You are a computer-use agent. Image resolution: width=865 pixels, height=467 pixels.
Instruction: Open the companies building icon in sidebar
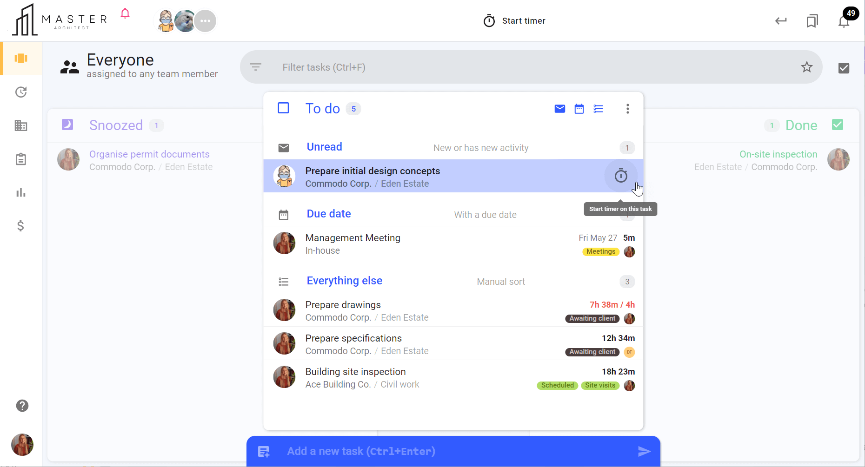[21, 125]
